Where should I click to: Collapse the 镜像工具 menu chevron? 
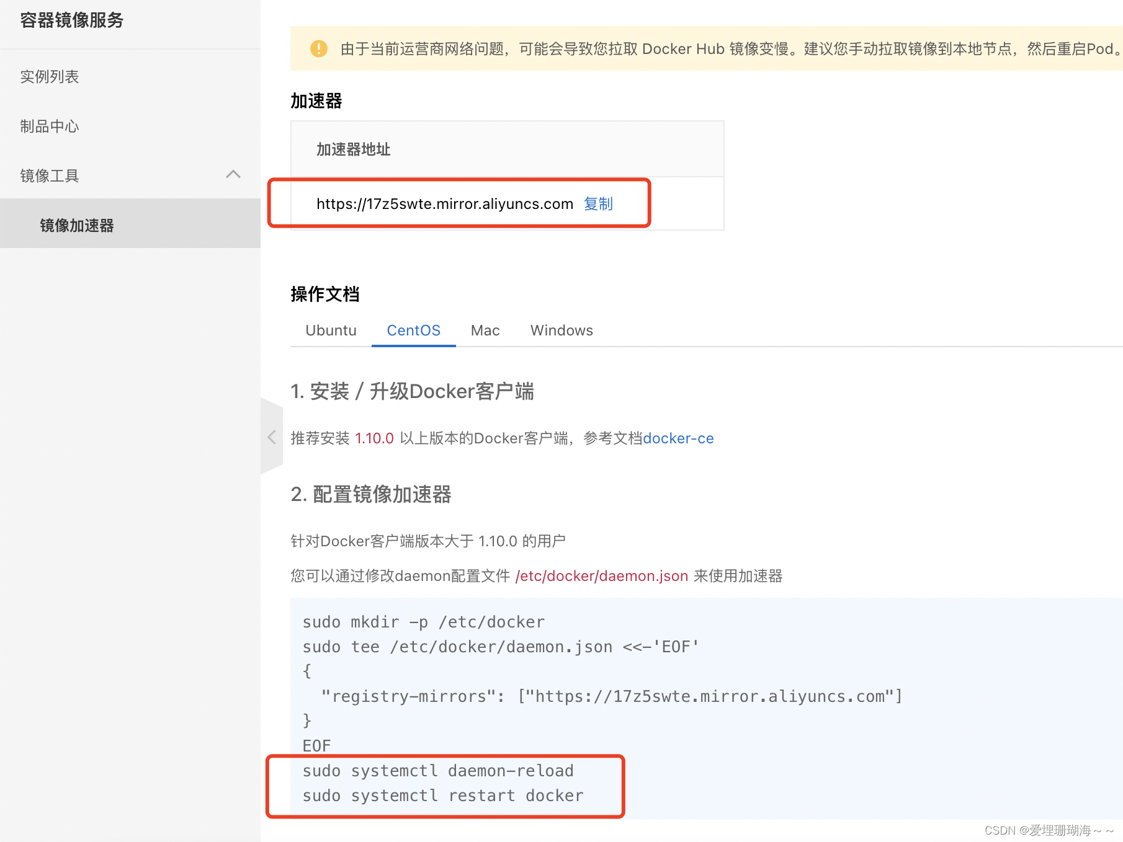[233, 175]
